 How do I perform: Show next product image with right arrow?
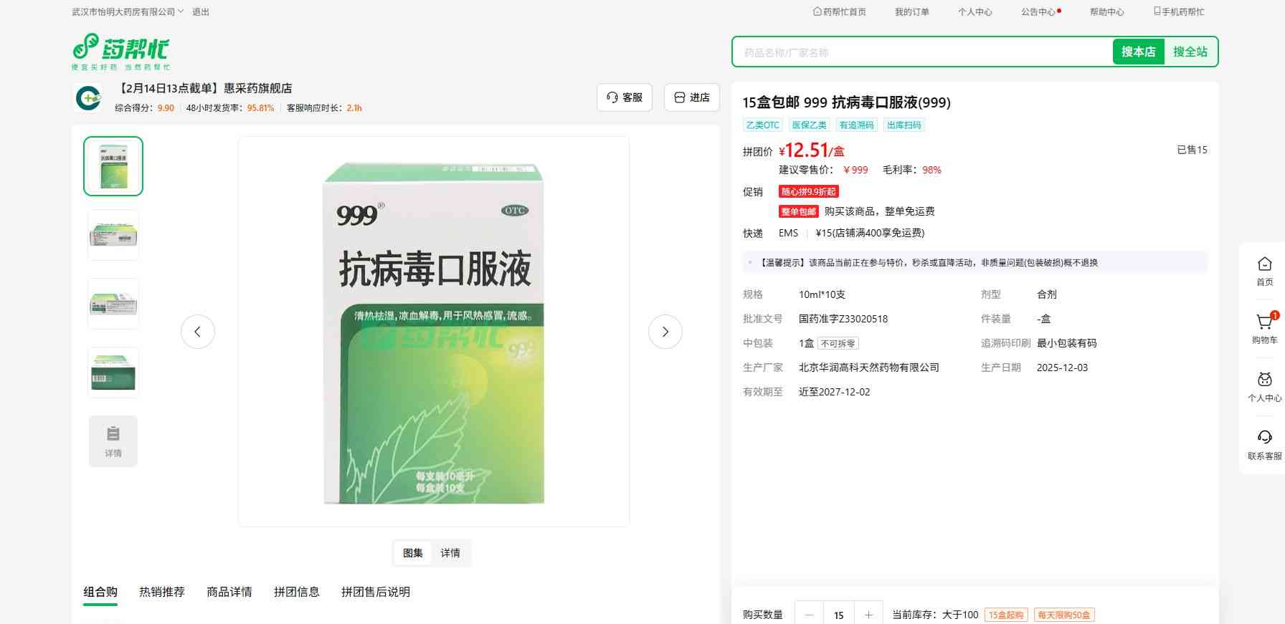(665, 332)
